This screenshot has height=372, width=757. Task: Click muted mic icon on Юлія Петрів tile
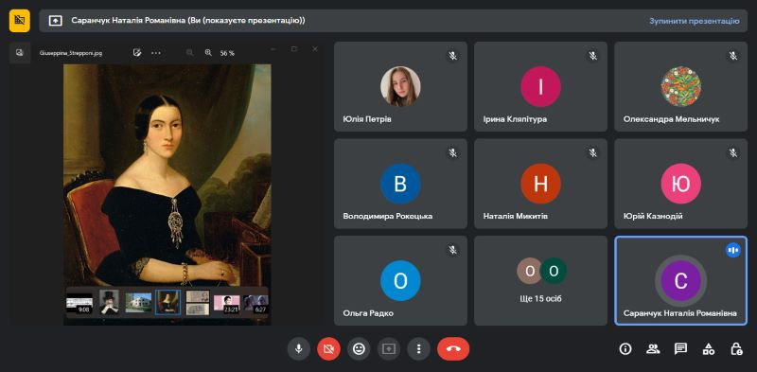pos(453,56)
